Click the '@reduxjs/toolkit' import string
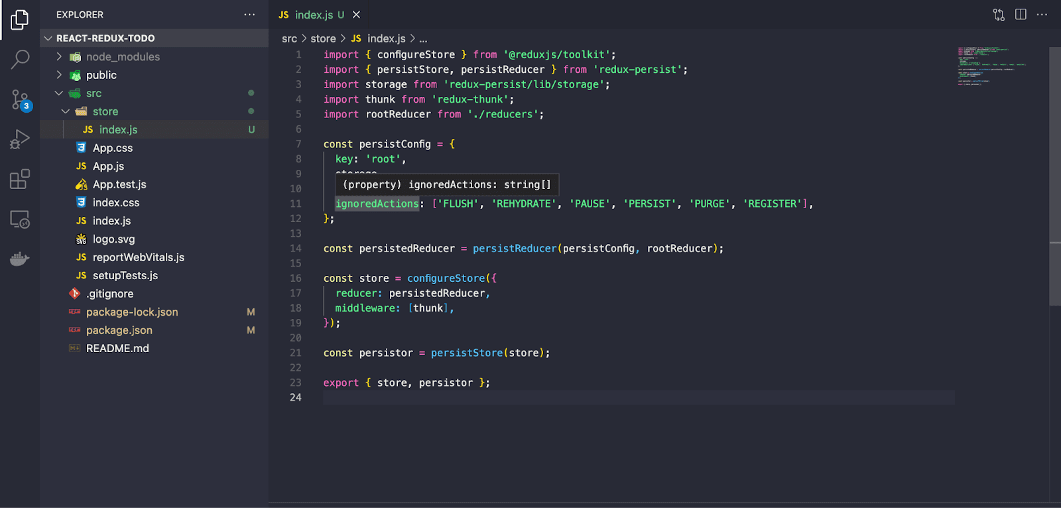This screenshot has height=508, width=1061. [x=556, y=54]
